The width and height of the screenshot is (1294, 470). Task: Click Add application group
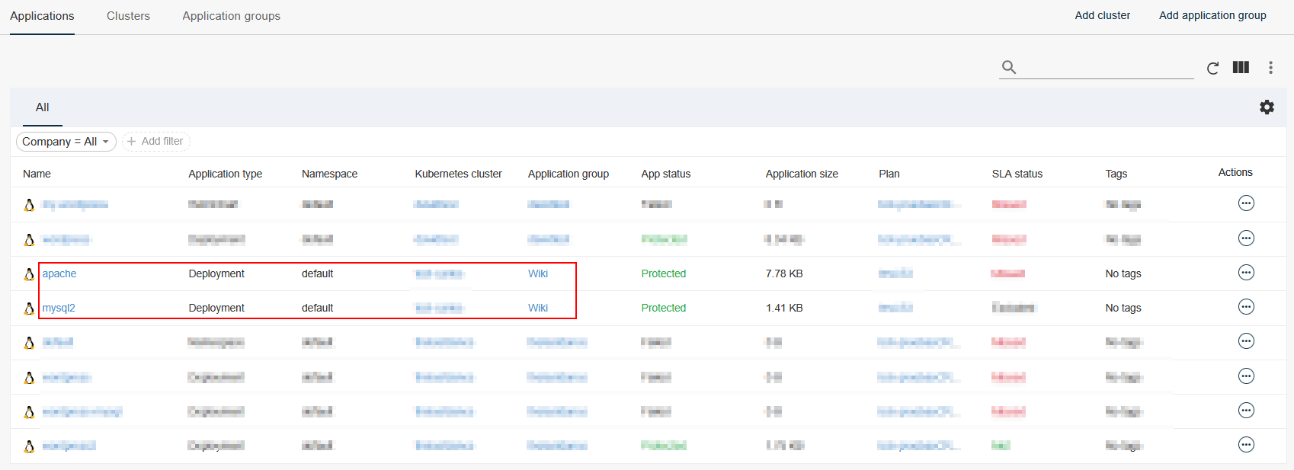point(1212,15)
